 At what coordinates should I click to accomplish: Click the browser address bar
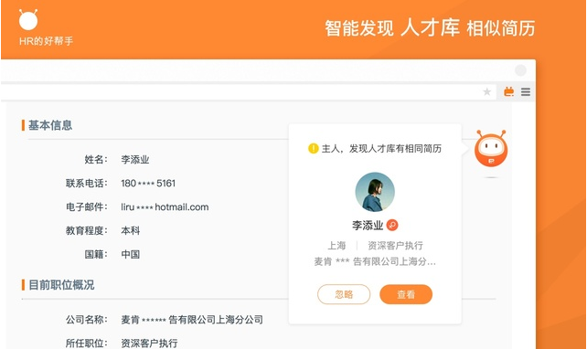tap(240, 91)
